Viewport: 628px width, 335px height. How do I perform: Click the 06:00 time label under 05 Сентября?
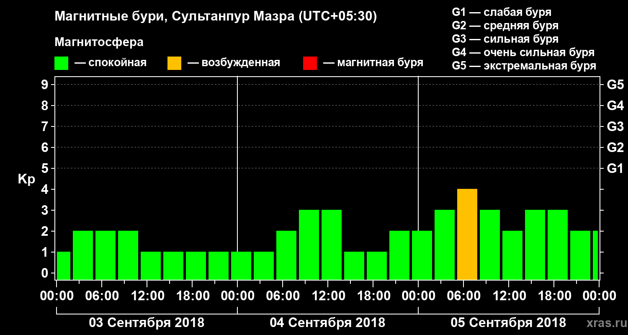tap(463, 296)
